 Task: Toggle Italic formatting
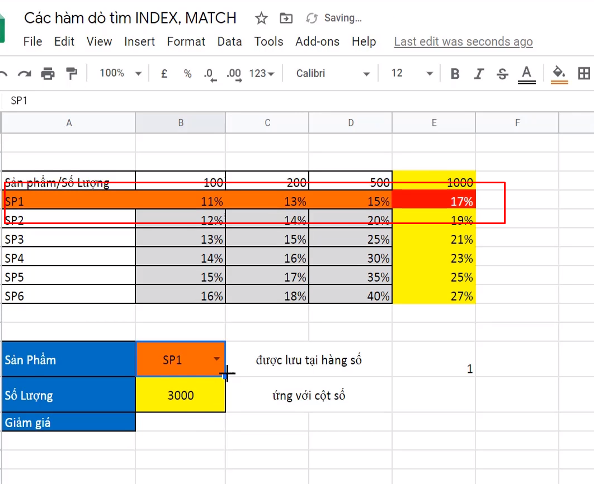479,73
